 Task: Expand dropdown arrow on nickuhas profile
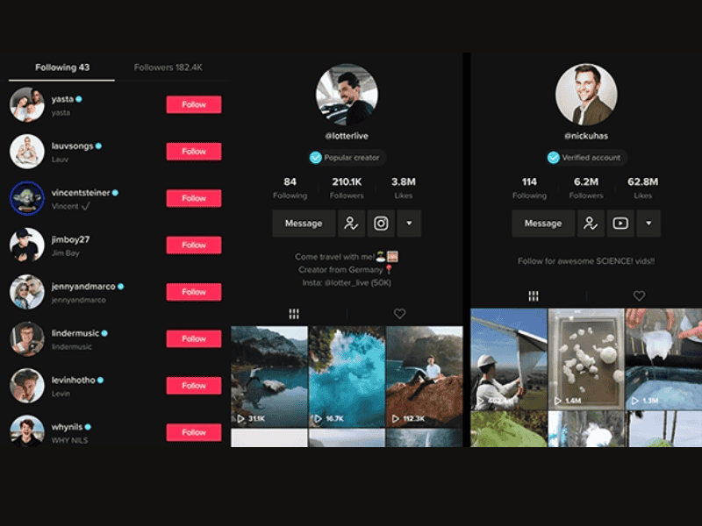click(x=648, y=224)
